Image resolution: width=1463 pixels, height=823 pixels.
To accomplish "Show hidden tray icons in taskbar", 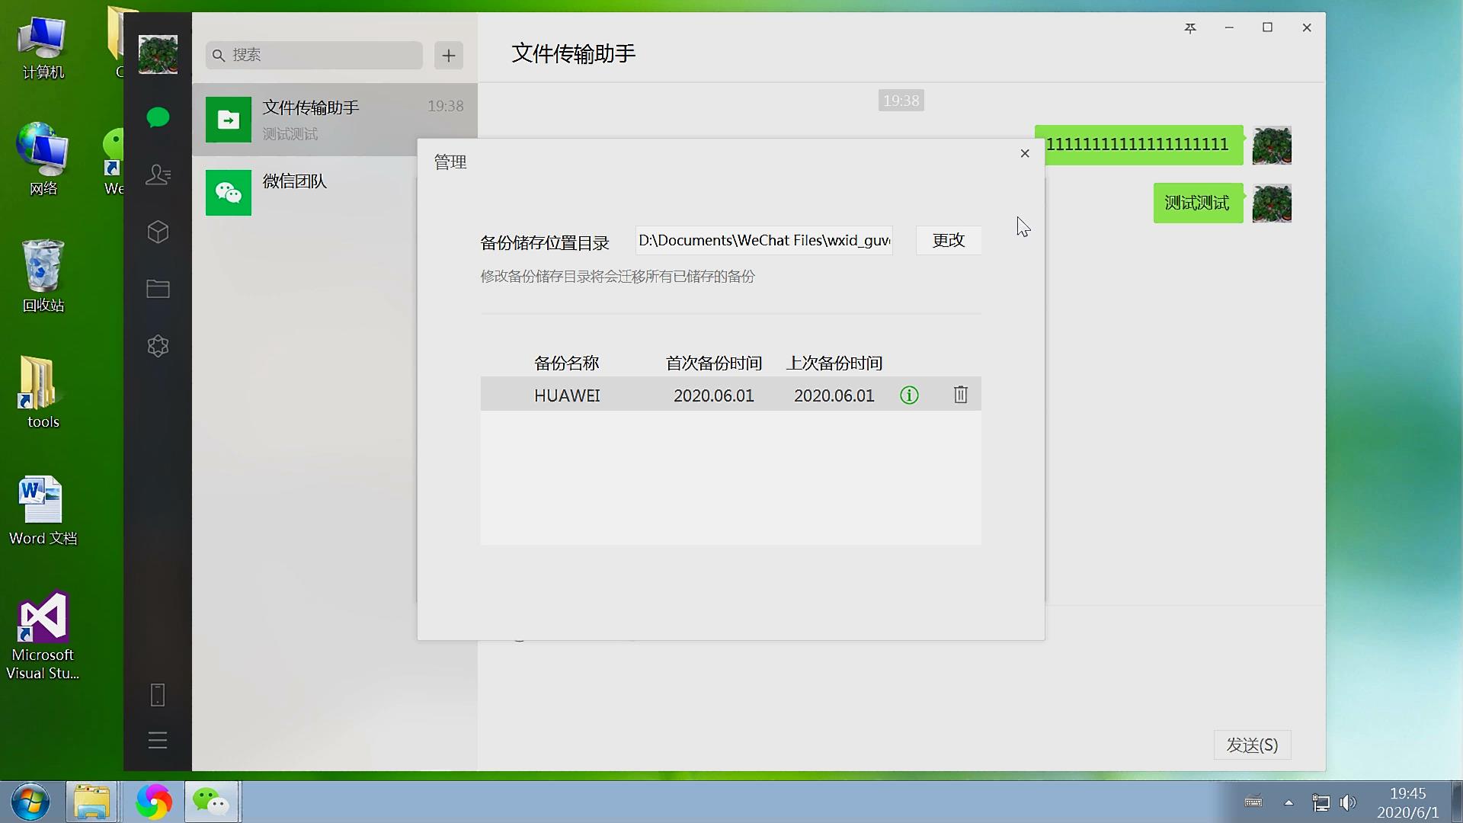I will click(1289, 802).
